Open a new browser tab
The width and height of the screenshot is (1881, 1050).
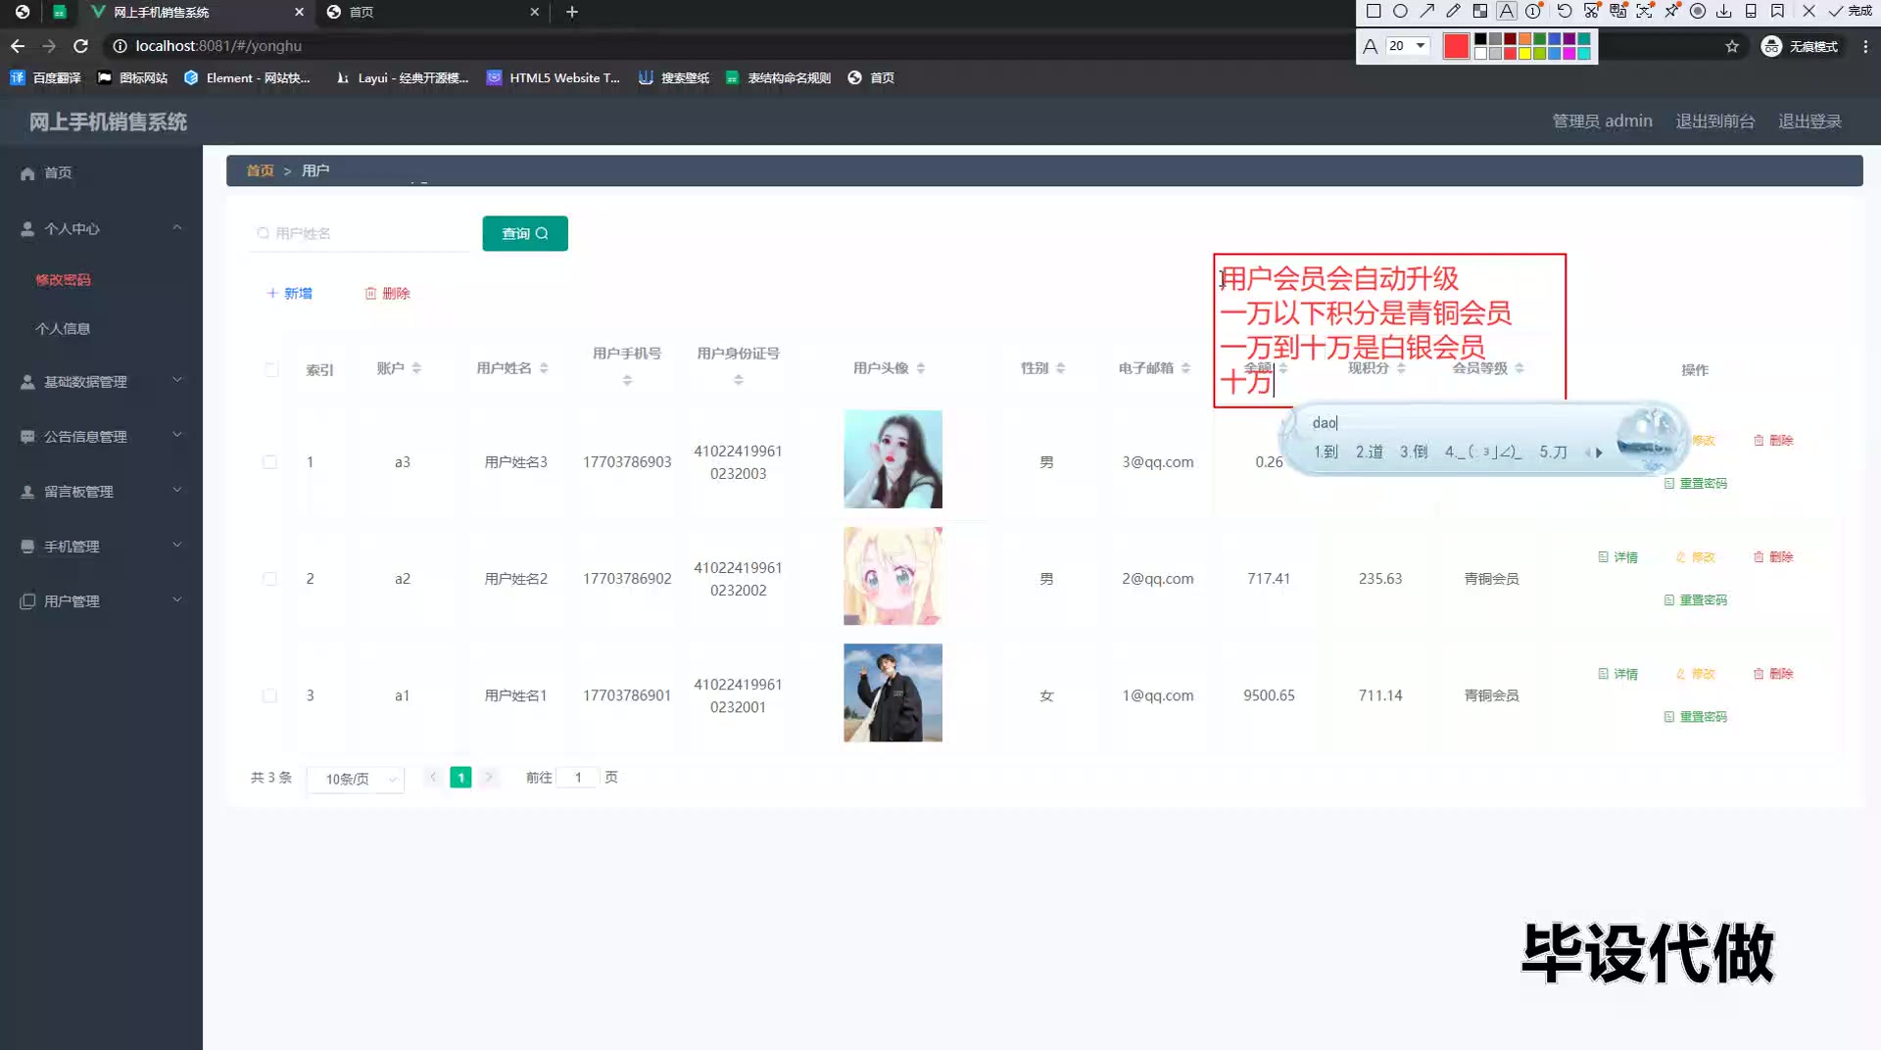pos(572,12)
